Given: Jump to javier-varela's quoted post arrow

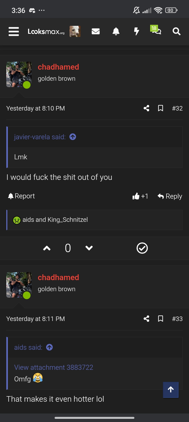Looking at the screenshot, I should pyautogui.click(x=73, y=137).
